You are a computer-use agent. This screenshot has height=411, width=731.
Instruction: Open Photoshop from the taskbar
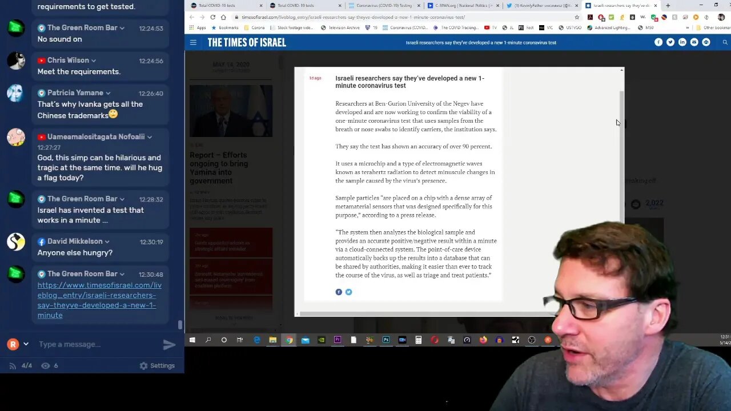[386, 340]
